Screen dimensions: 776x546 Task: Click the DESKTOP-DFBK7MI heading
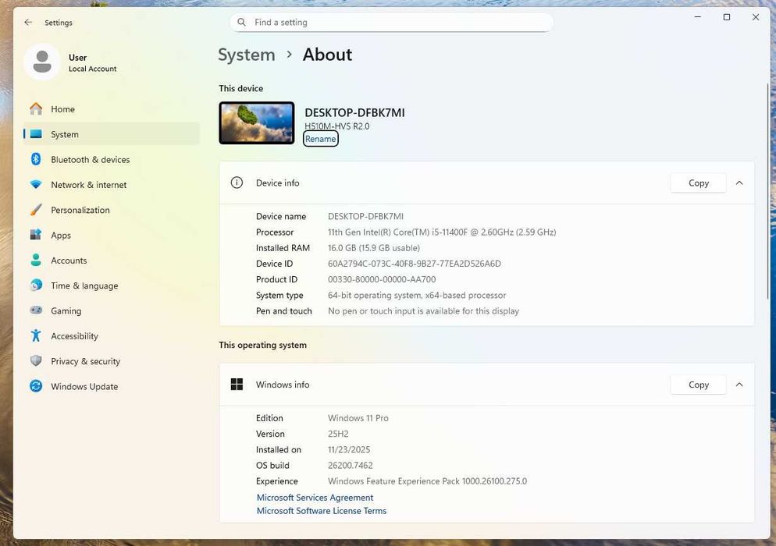(x=354, y=112)
